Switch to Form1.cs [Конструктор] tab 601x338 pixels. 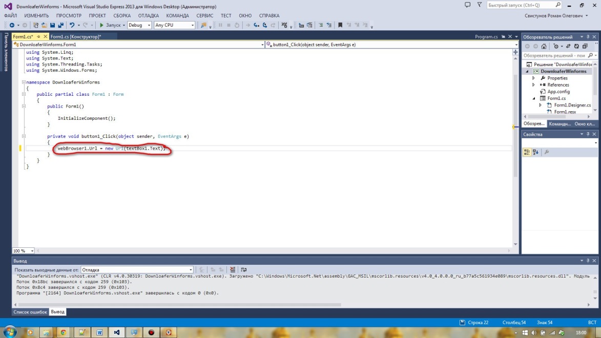pos(76,37)
